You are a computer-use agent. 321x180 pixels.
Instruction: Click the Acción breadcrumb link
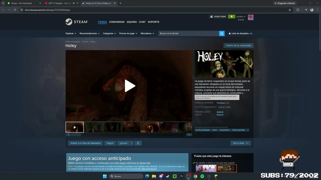[85, 41]
